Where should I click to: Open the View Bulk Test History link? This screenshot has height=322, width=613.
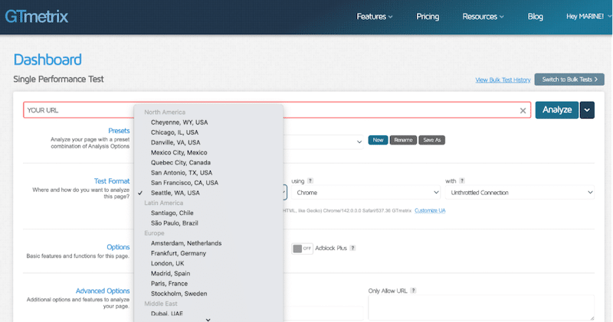click(503, 80)
